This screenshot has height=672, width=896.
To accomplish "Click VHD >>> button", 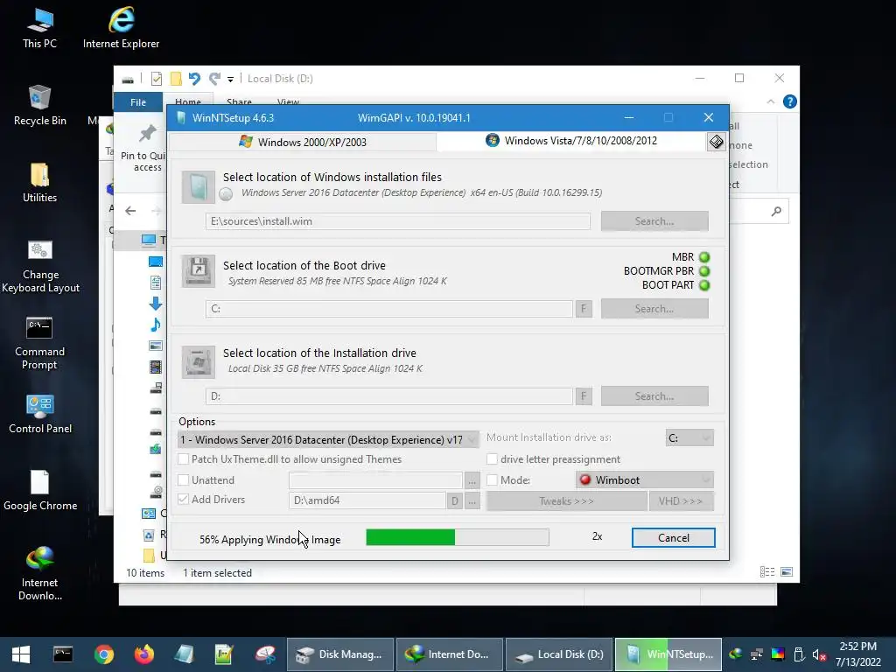I will [681, 501].
